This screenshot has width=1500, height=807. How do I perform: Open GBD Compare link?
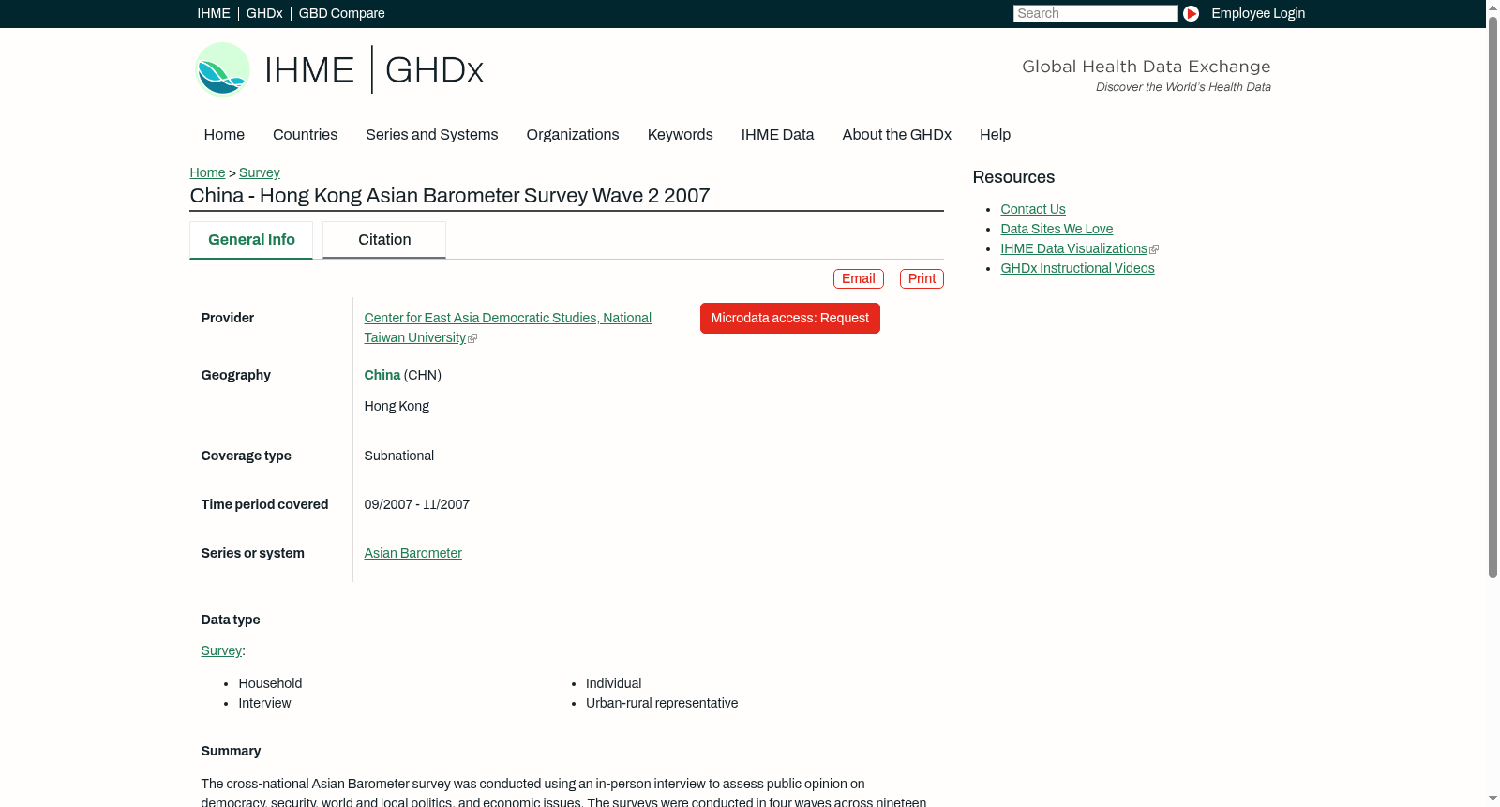pyautogui.click(x=342, y=13)
